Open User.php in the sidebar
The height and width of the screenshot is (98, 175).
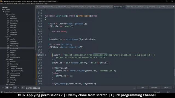pos(13,82)
